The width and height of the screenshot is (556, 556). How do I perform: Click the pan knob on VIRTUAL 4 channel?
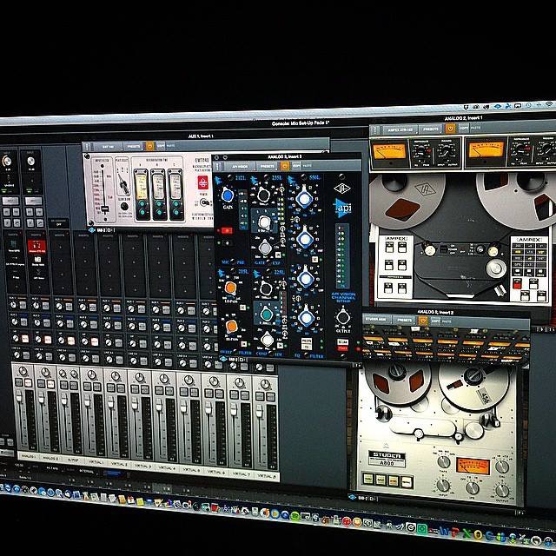(x=163, y=379)
